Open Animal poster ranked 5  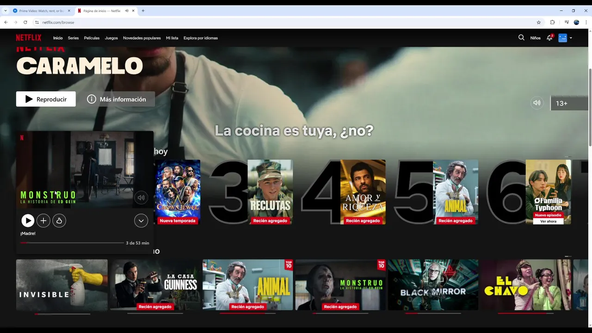tap(456, 192)
